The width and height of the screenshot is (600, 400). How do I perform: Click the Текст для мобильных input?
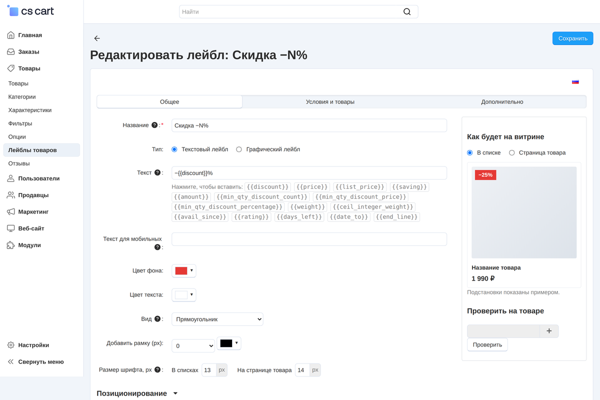click(x=309, y=239)
